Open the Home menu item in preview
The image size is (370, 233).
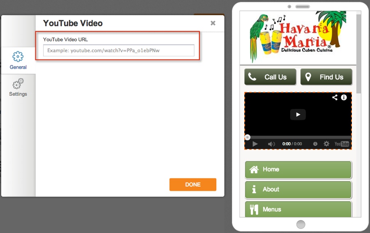tap(298, 170)
